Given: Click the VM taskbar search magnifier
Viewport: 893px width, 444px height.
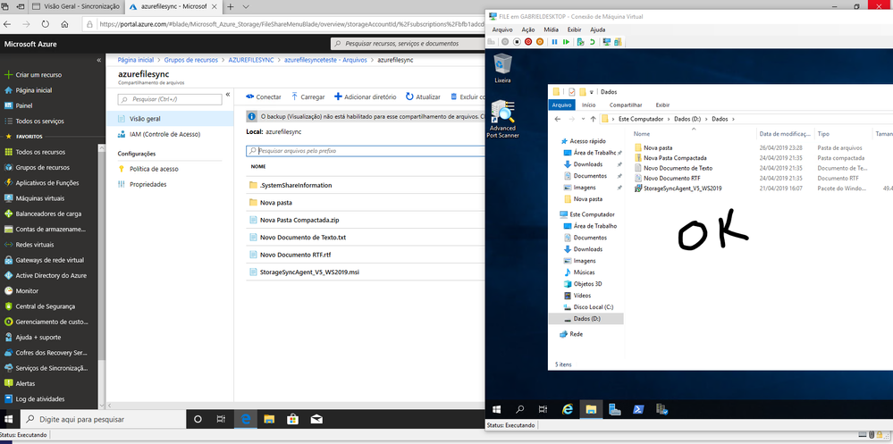Looking at the screenshot, I should point(520,408).
